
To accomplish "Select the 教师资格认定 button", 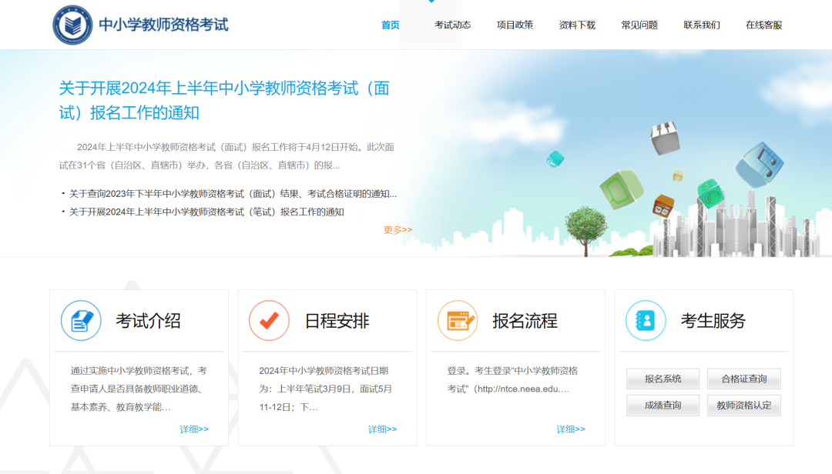I will [744, 405].
